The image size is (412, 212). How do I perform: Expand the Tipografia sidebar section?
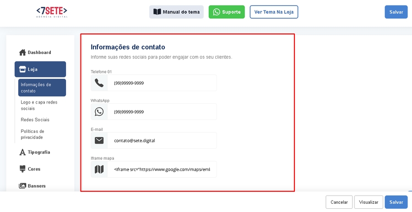coord(39,152)
